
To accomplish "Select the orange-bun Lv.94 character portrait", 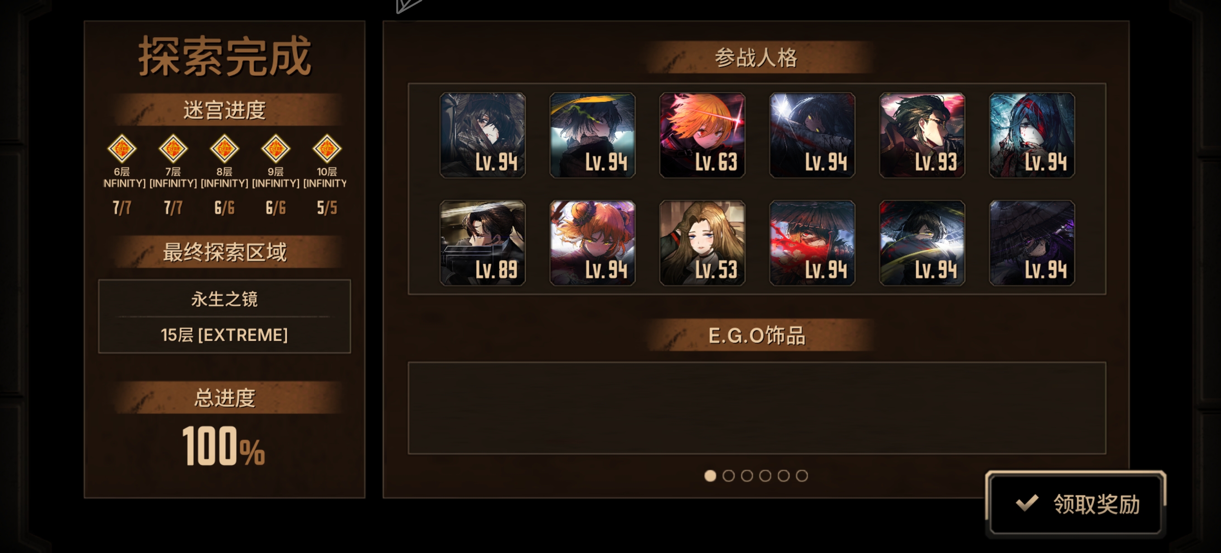I will [592, 243].
